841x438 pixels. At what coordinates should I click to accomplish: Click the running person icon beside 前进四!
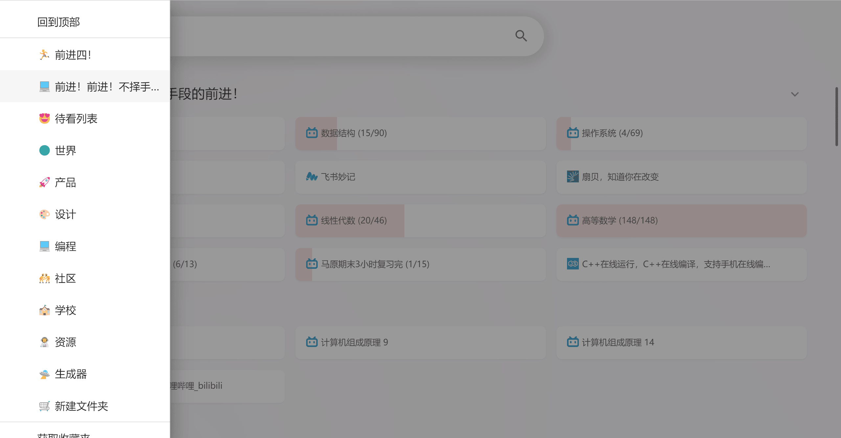[x=44, y=55]
